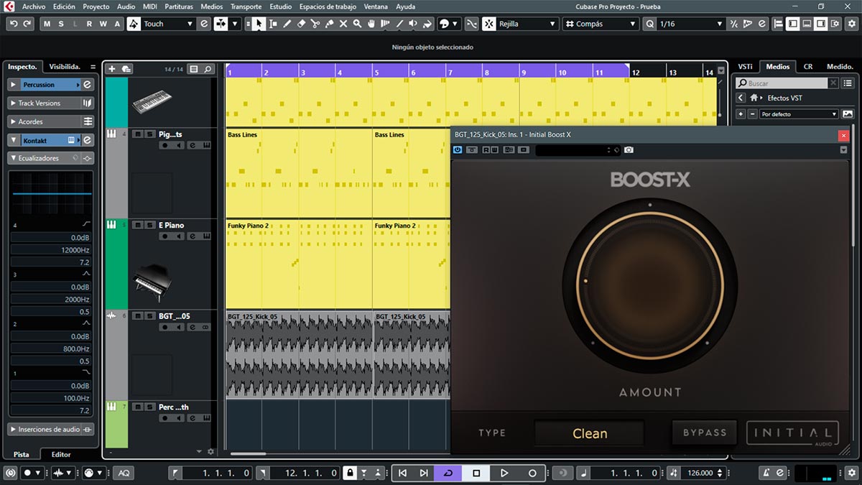
Task: Go back in Medios browser
Action: [740, 98]
